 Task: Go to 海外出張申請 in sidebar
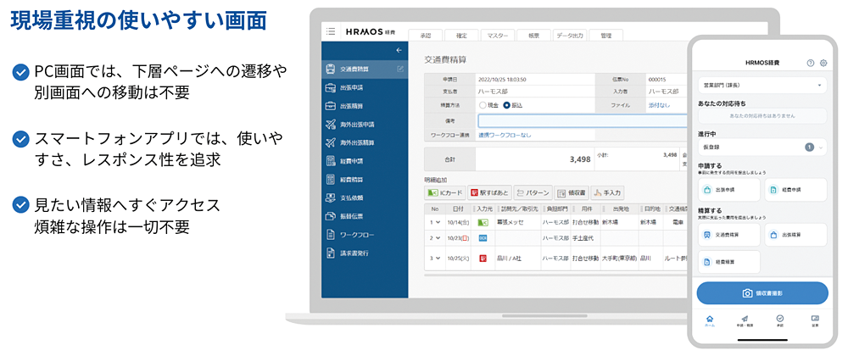click(x=365, y=125)
